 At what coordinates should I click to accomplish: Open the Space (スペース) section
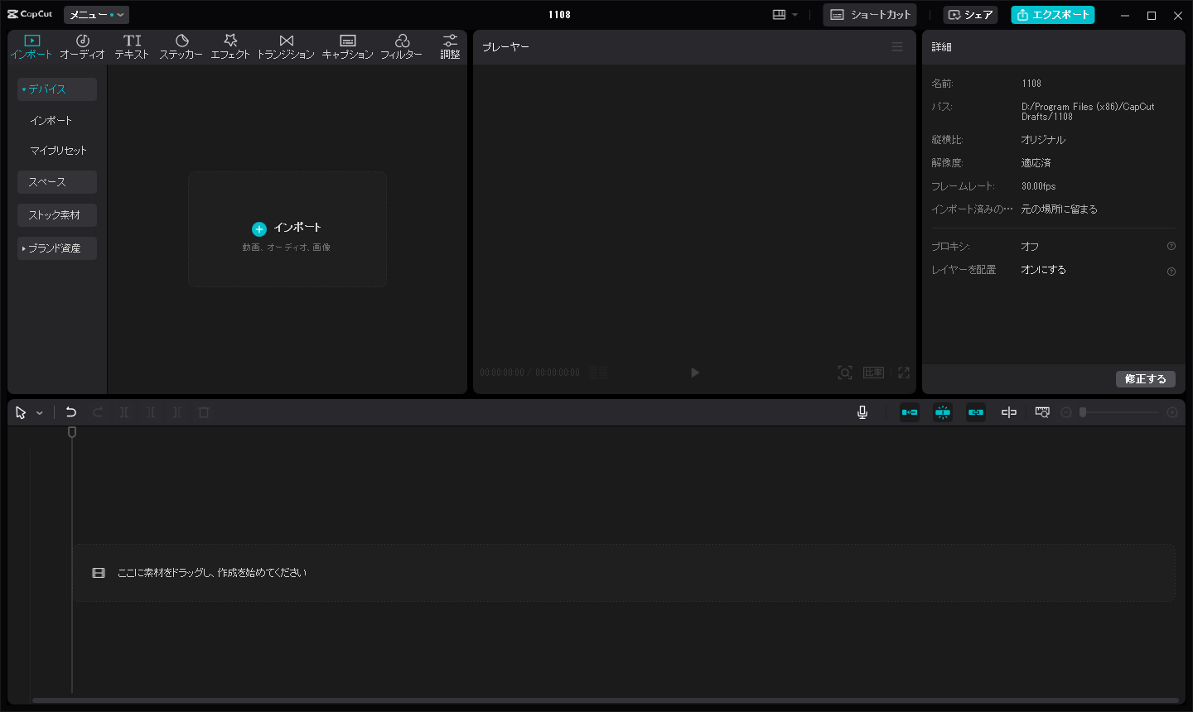(57, 182)
